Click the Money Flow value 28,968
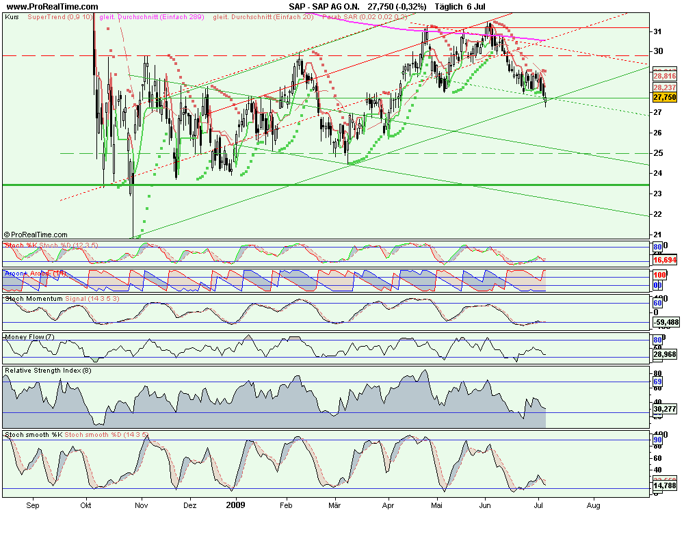The image size is (684, 547). click(664, 355)
